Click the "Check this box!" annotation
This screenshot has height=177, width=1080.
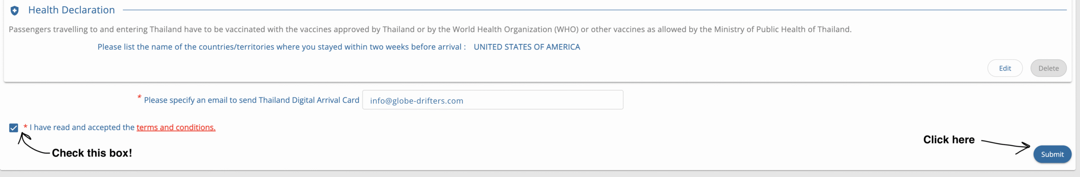pyautogui.click(x=92, y=153)
